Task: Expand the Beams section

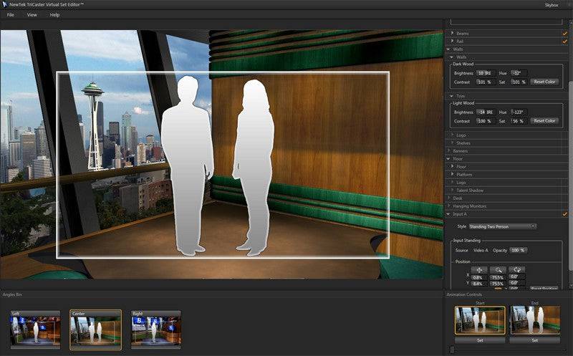Action: [x=453, y=33]
